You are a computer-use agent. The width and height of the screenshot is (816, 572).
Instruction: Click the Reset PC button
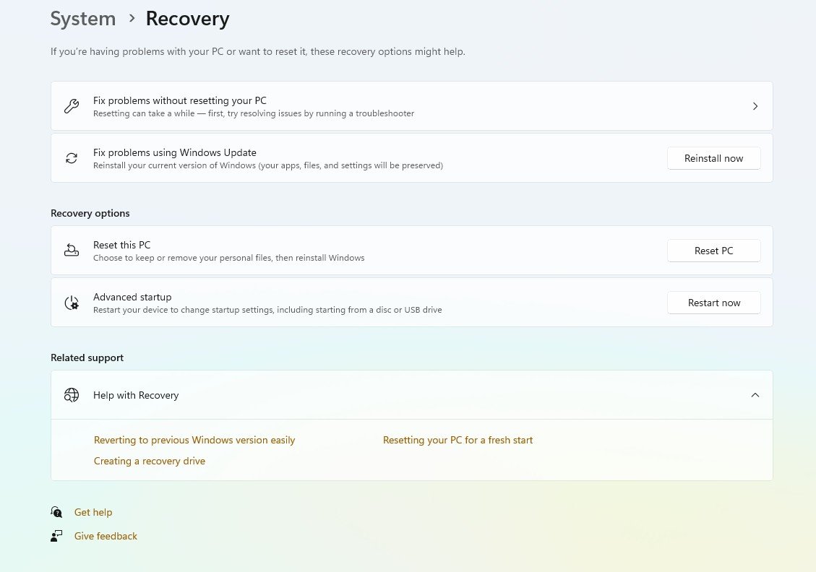pos(713,251)
